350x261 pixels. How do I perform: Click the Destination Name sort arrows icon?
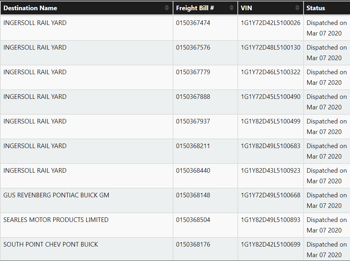pos(167,8)
